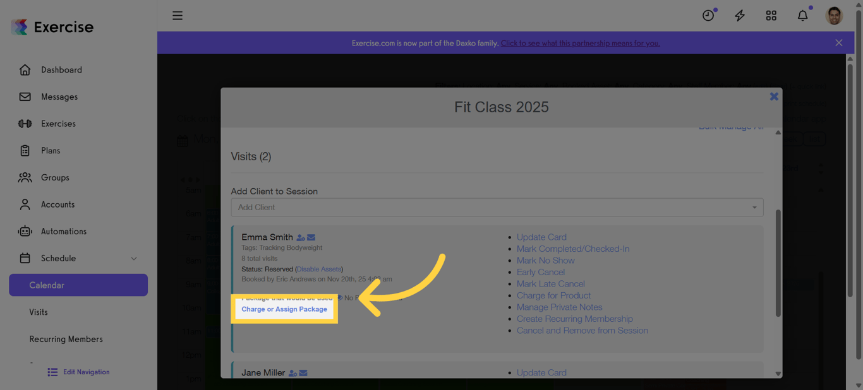863x390 pixels.
Task: Click the partnership announcement link in banner
Action: coord(581,43)
